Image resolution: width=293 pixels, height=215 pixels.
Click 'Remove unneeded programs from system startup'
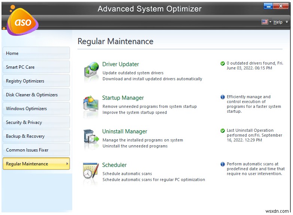coord(149,106)
